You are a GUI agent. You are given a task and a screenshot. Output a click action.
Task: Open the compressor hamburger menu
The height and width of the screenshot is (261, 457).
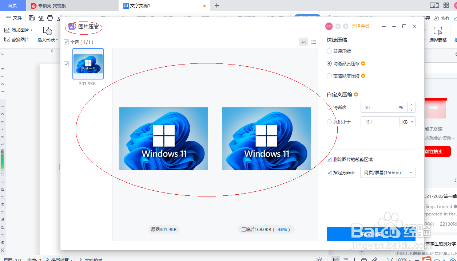pyautogui.click(x=384, y=26)
